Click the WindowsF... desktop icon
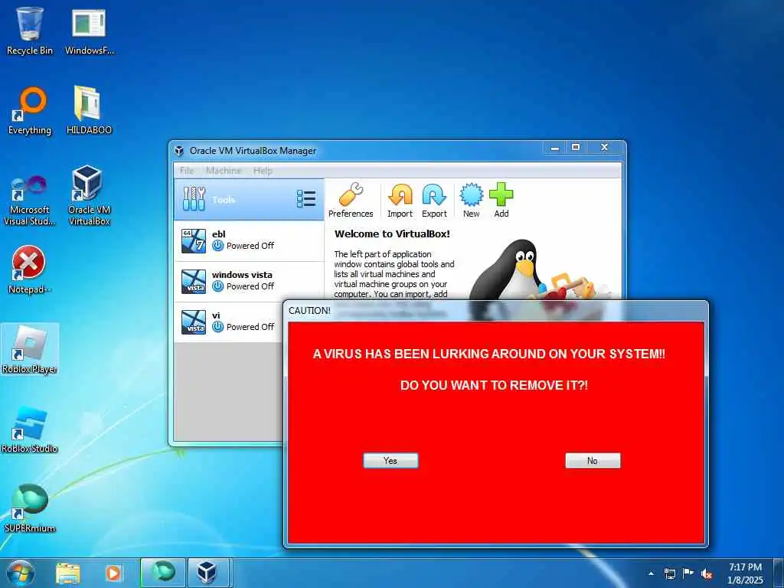The width and height of the screenshot is (784, 588). pyautogui.click(x=89, y=31)
